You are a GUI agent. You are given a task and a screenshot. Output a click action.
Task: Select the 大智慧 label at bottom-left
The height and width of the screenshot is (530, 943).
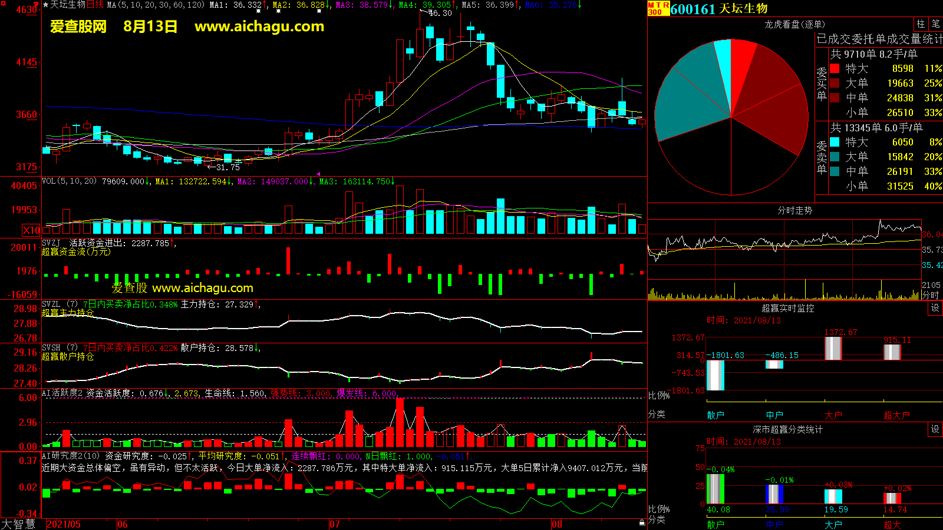pos(18,524)
